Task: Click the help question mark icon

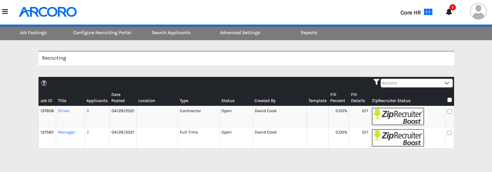Action: [x=44, y=83]
